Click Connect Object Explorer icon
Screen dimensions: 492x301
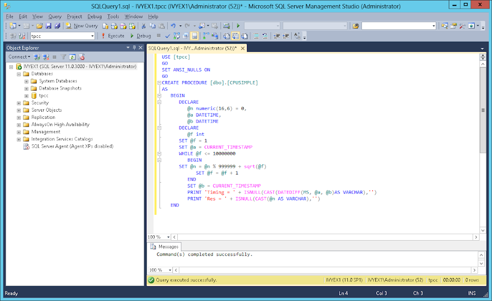pos(37,57)
